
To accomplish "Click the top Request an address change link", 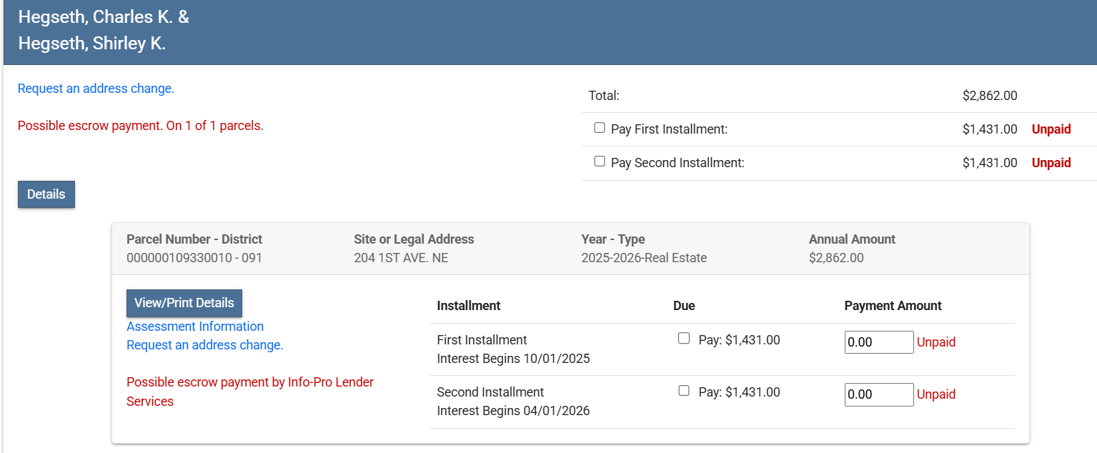I will click(x=96, y=89).
